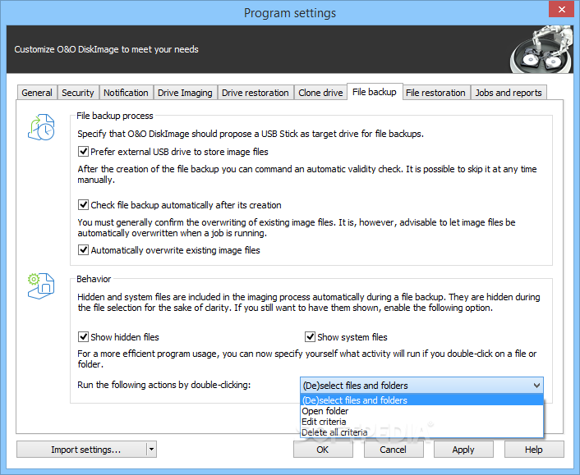
Task: Apply the settings changes
Action: pos(463,450)
